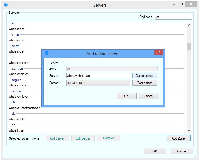The height and width of the screenshot is (161, 200).
Task: Click the Test parser button
Action: coord(145,83)
